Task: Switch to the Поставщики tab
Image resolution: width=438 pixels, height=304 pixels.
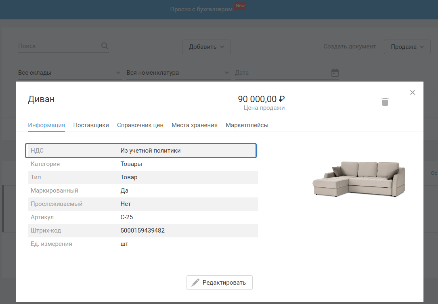Action: tap(91, 125)
